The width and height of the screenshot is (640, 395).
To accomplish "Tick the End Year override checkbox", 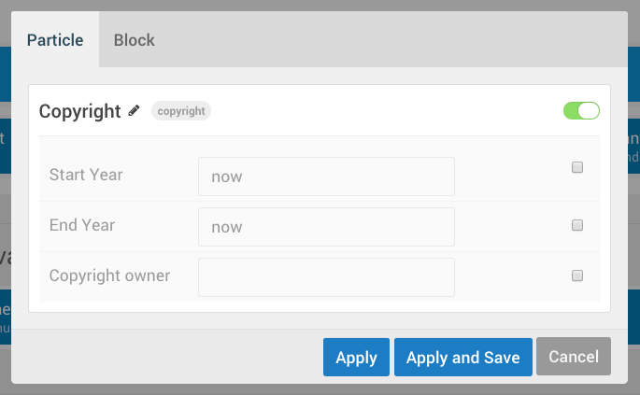I will tap(577, 225).
